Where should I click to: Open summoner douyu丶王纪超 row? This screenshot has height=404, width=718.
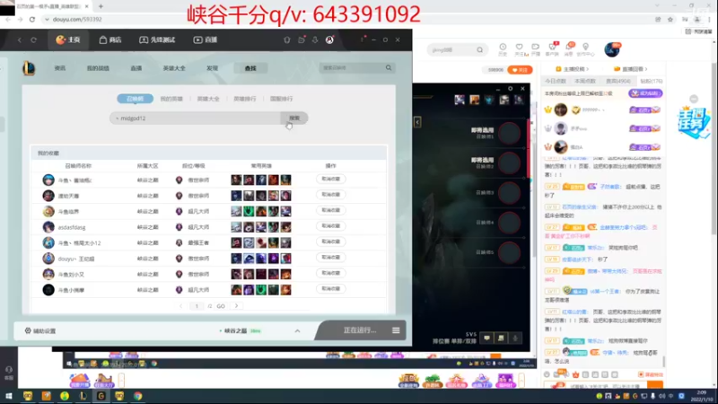209,259
